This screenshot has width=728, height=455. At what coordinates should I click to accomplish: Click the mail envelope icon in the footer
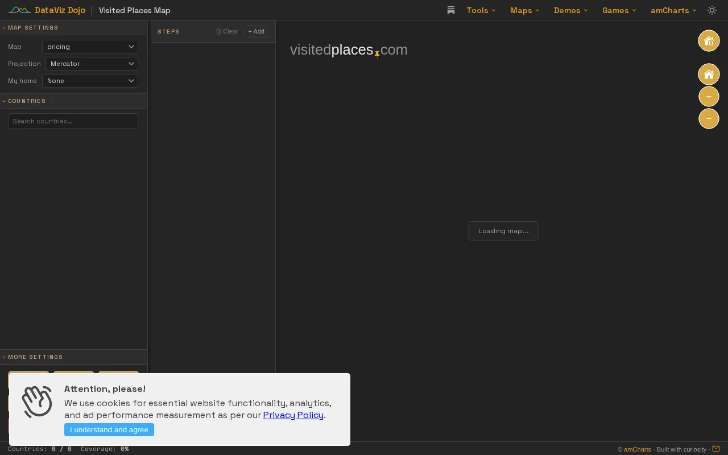click(716, 449)
